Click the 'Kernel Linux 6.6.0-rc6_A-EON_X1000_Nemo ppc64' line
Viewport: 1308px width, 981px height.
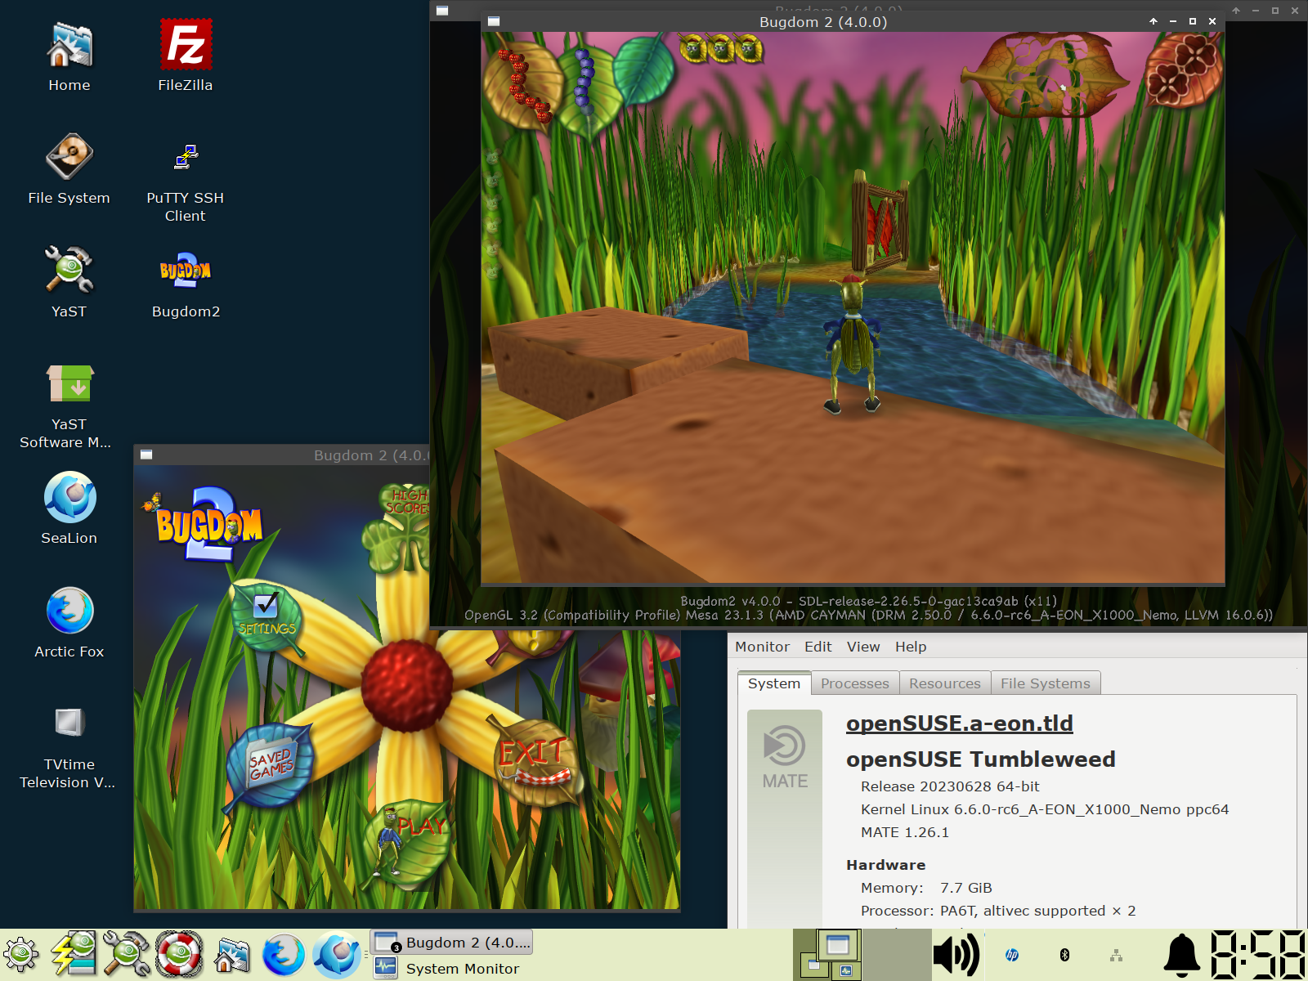pos(1045,809)
